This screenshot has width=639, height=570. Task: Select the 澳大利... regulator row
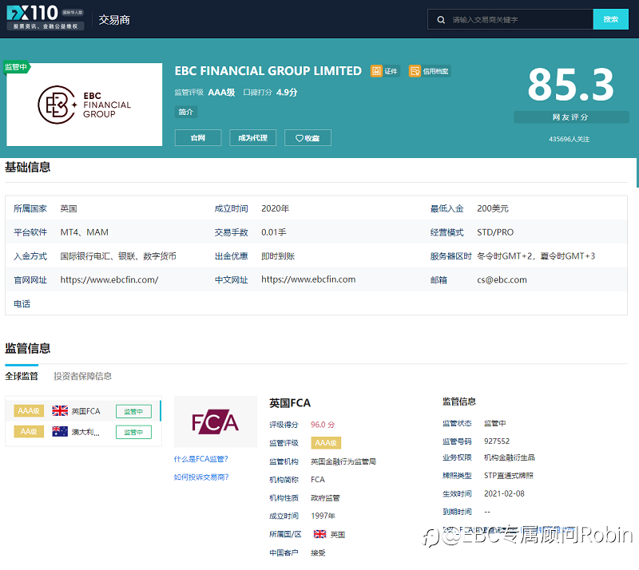[83, 431]
